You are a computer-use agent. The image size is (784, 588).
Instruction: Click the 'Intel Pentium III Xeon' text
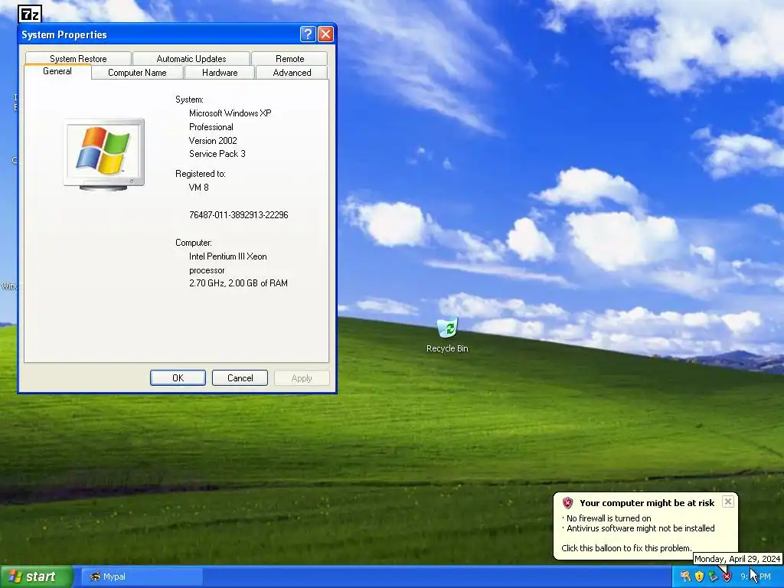[227, 256]
